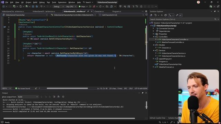
Task: Collapse the Controllers folder
Action: (153, 37)
